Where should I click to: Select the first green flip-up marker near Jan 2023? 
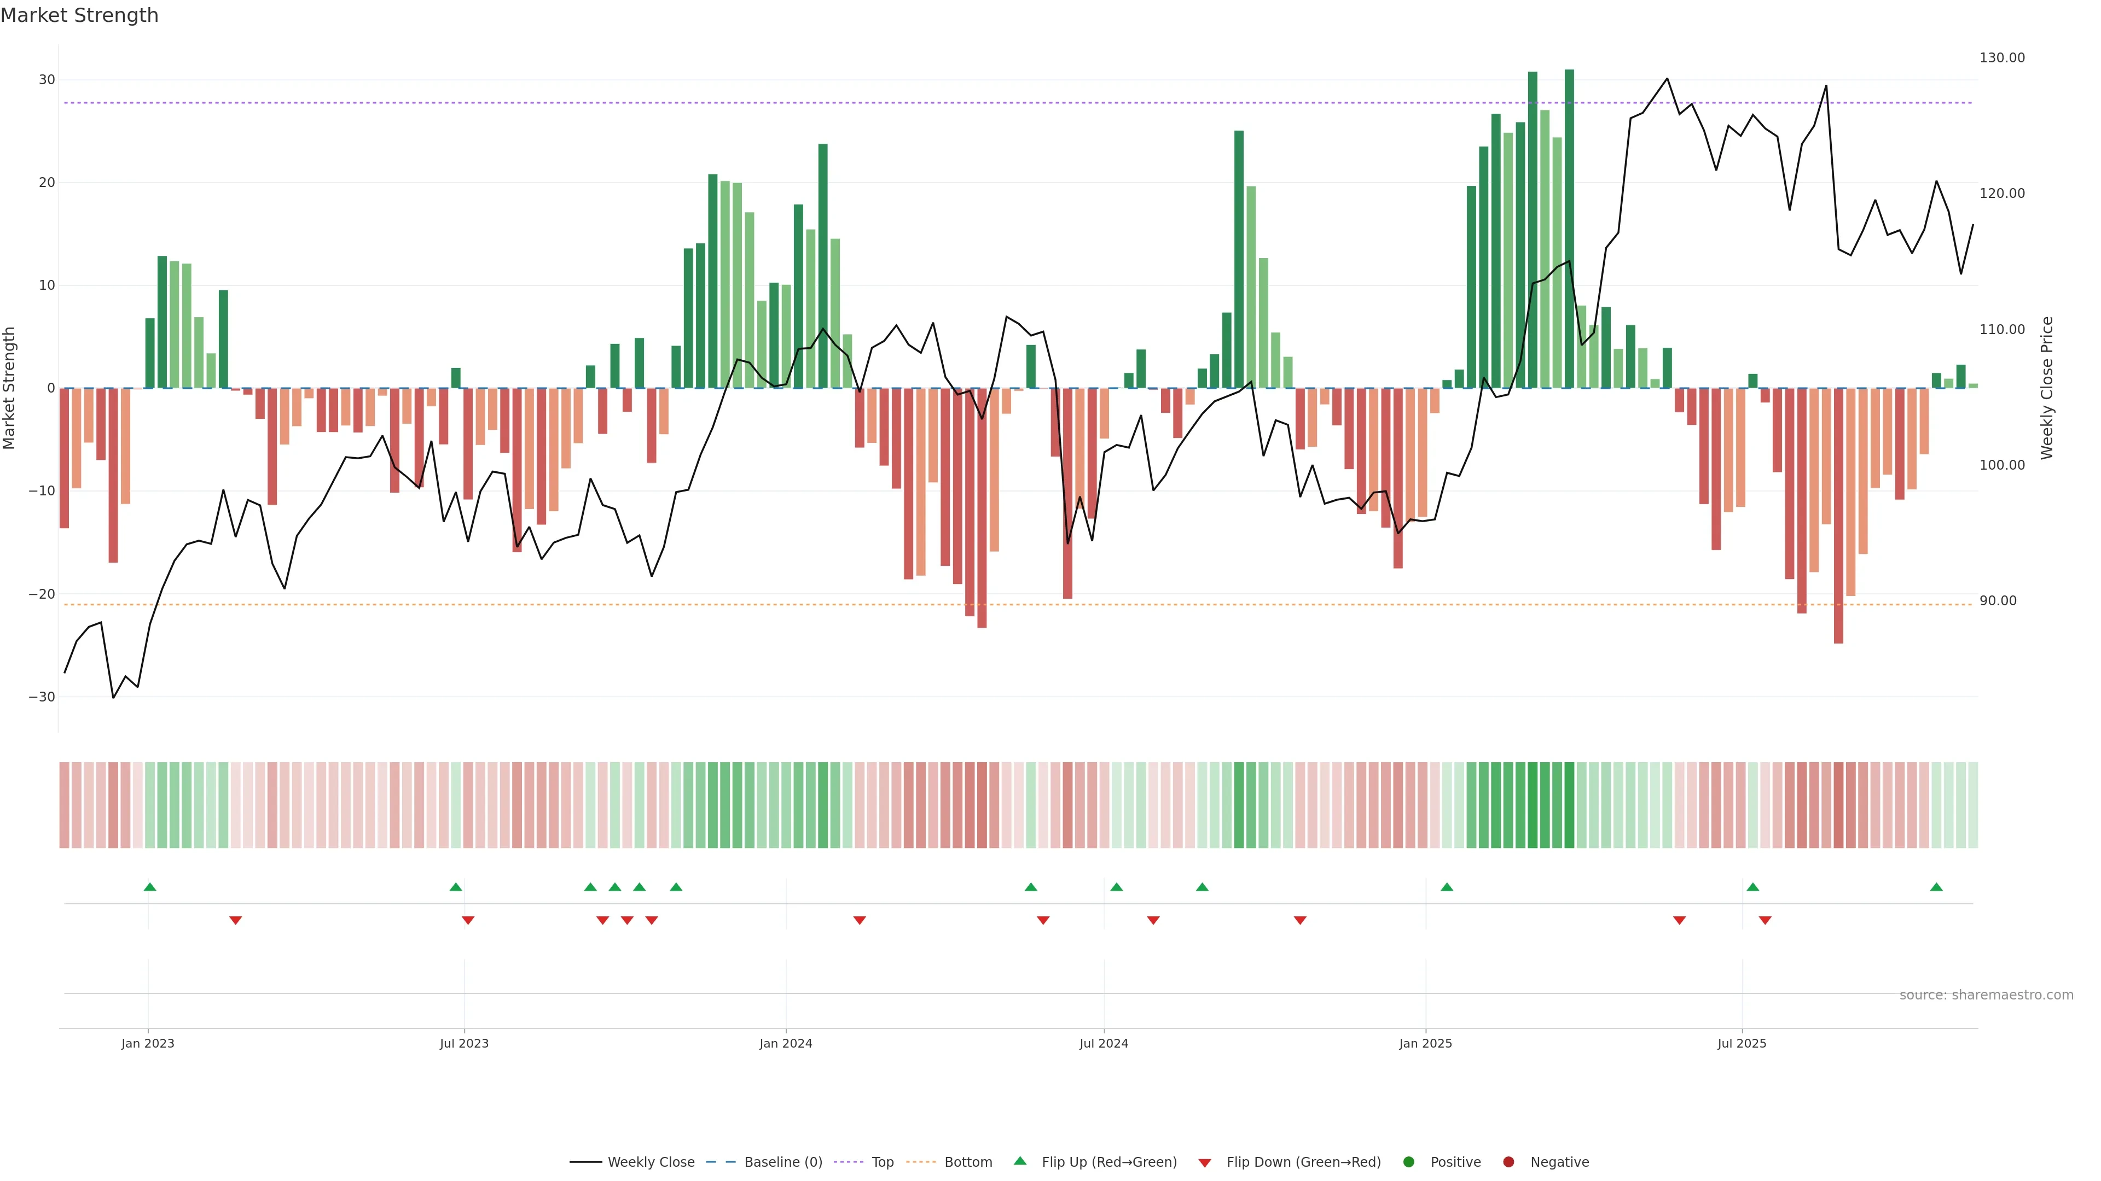click(149, 887)
